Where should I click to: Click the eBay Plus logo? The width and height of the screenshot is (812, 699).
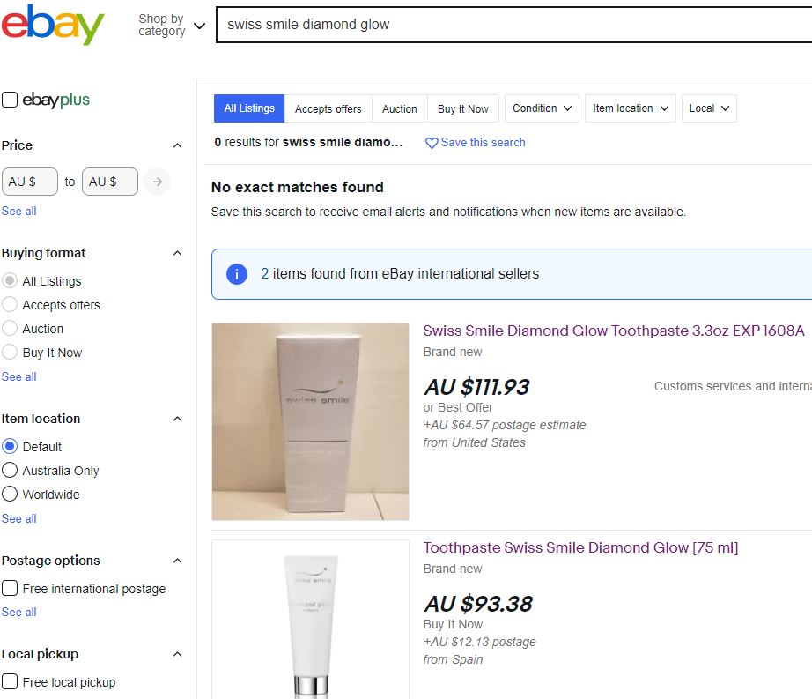pyautogui.click(x=56, y=100)
